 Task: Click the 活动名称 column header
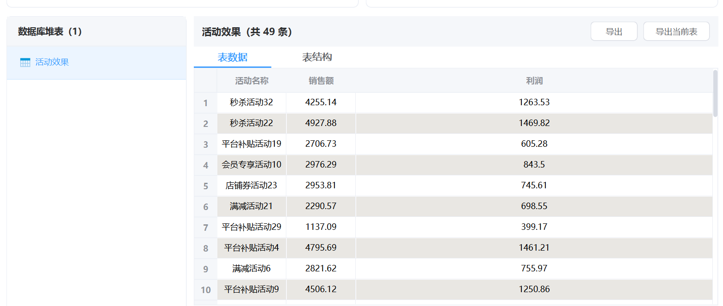pyautogui.click(x=252, y=81)
